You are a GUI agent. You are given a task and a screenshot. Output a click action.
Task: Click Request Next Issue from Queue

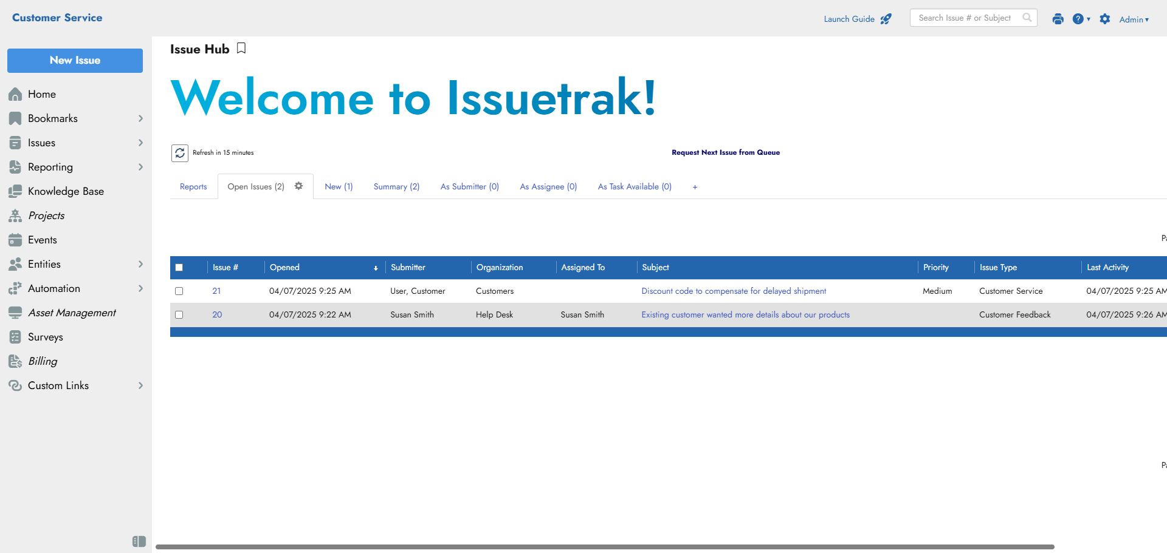pos(726,152)
